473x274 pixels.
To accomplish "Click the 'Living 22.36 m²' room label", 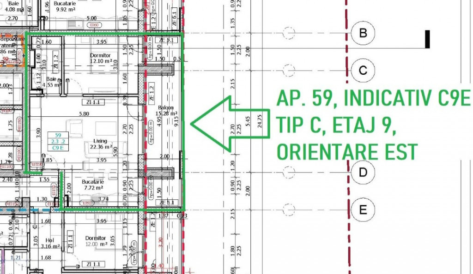I will [101, 144].
